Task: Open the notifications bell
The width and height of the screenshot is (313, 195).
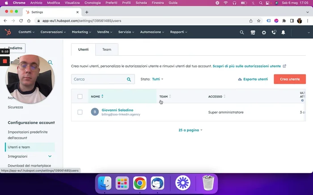Action: tap(283, 32)
